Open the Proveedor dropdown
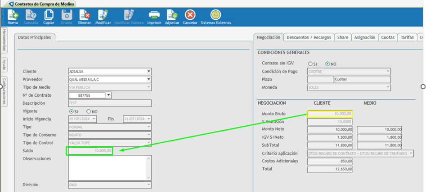The width and height of the screenshot is (426, 192). pyautogui.click(x=148, y=80)
